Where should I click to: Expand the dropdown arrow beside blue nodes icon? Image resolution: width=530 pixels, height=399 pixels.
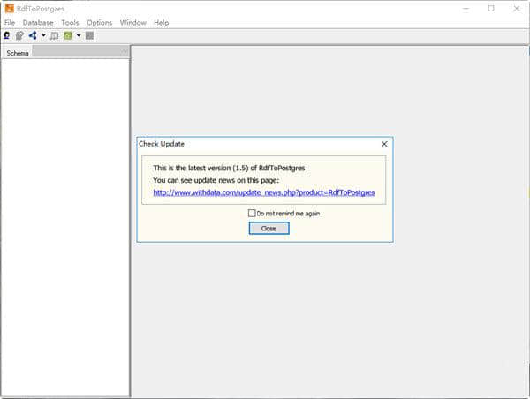(x=42, y=36)
